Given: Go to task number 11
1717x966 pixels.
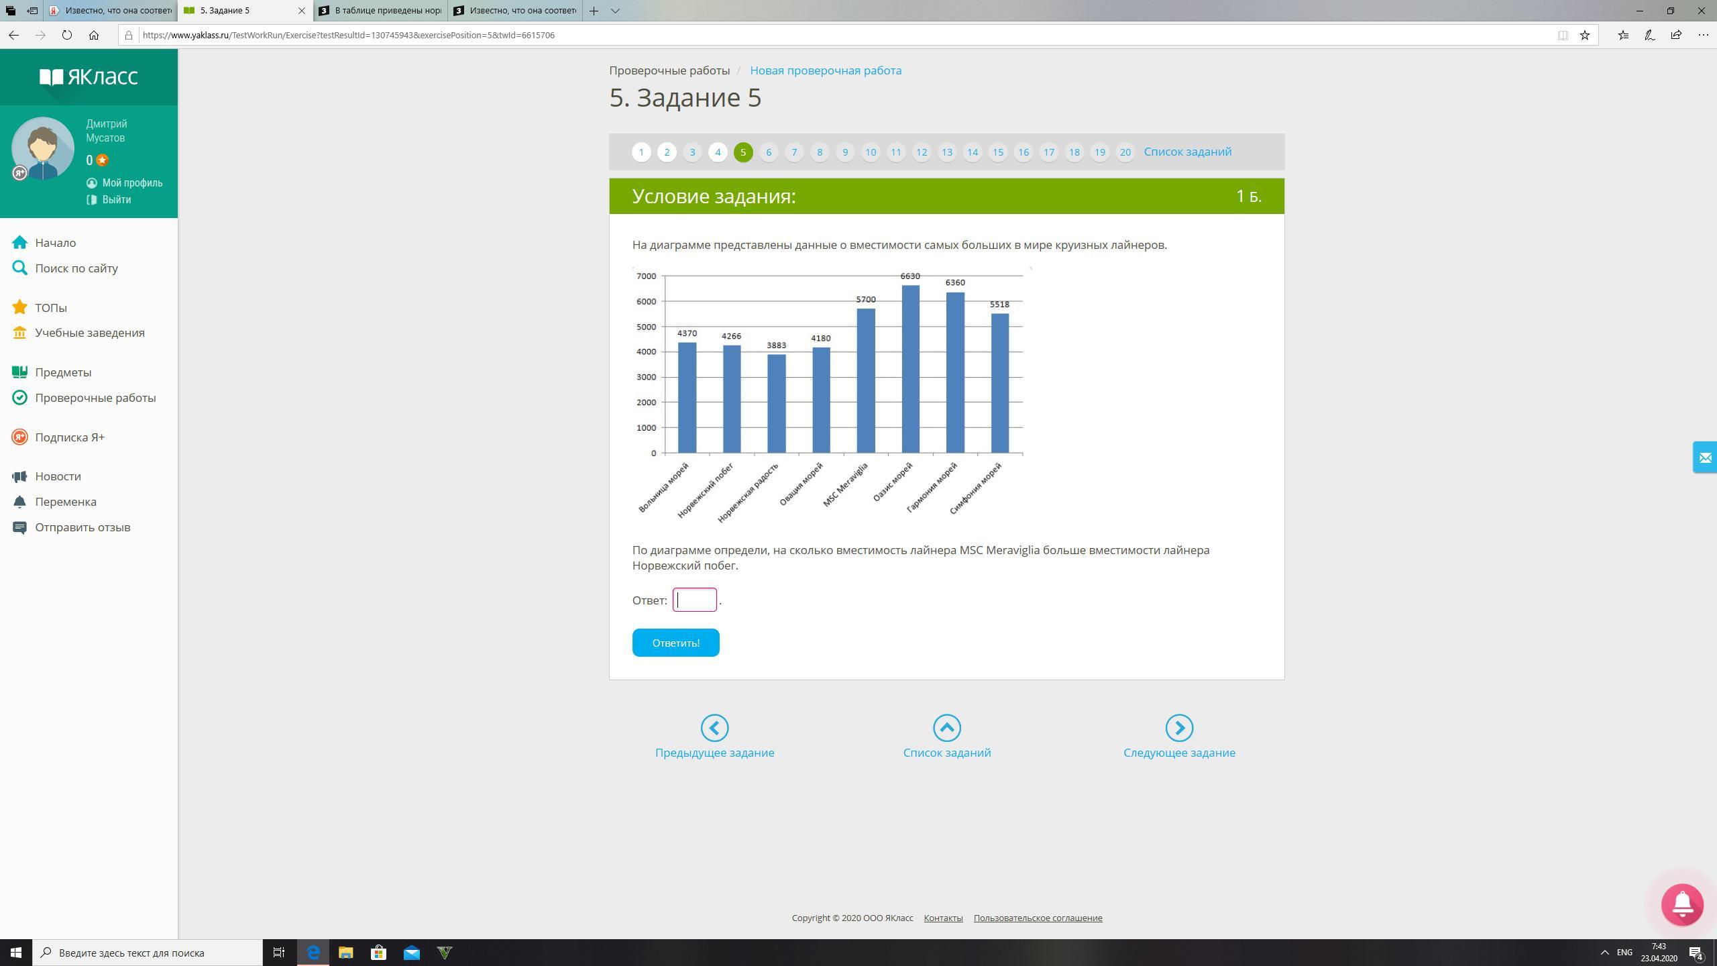Looking at the screenshot, I should (x=896, y=152).
